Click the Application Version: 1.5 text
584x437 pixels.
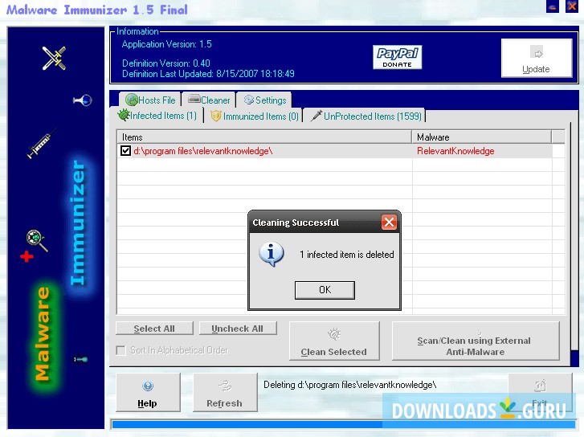click(x=166, y=44)
